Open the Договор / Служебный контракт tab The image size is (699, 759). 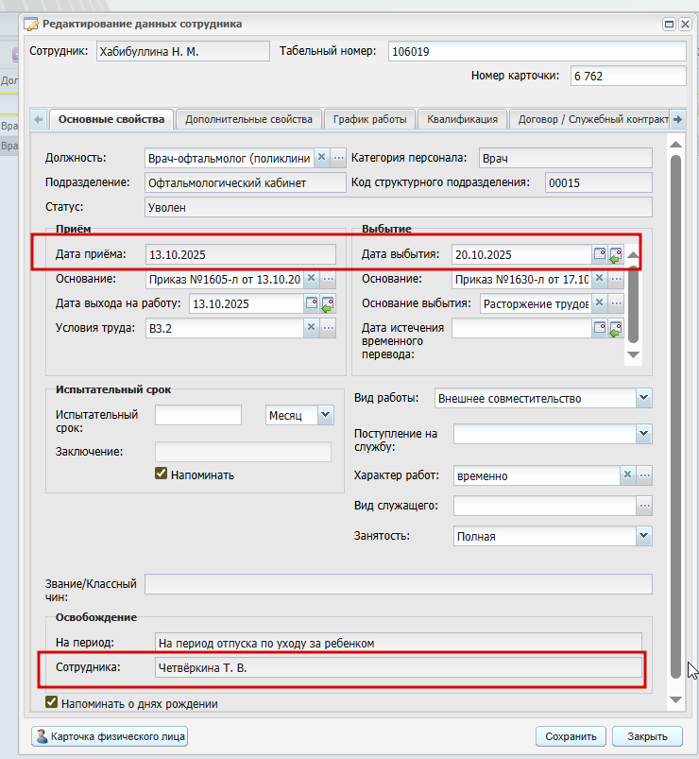pos(589,119)
